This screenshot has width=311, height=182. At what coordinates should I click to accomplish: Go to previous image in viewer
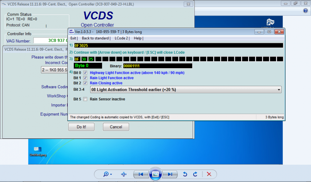click(x=141, y=174)
